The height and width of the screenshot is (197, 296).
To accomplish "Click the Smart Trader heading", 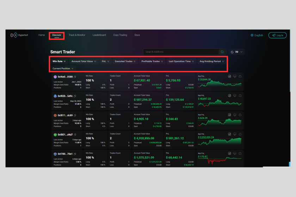I will click(x=63, y=52).
